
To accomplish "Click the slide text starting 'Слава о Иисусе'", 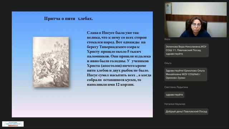I will (119, 59).
